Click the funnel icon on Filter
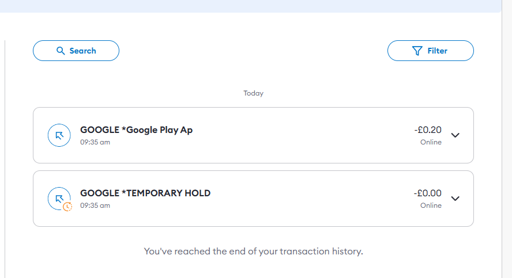 [x=418, y=51]
